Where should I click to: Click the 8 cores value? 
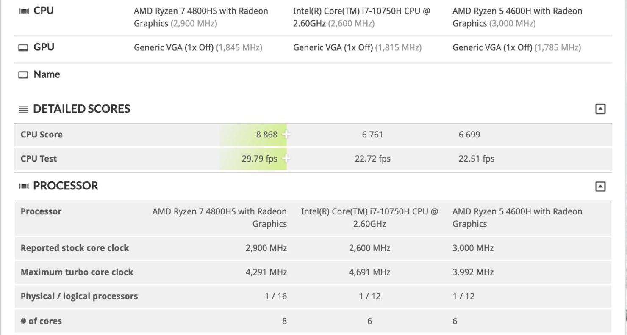284,321
